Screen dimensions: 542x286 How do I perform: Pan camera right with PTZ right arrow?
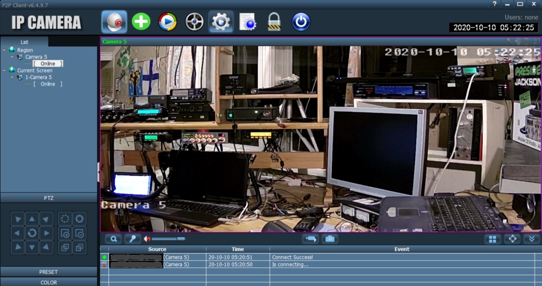[x=46, y=233]
